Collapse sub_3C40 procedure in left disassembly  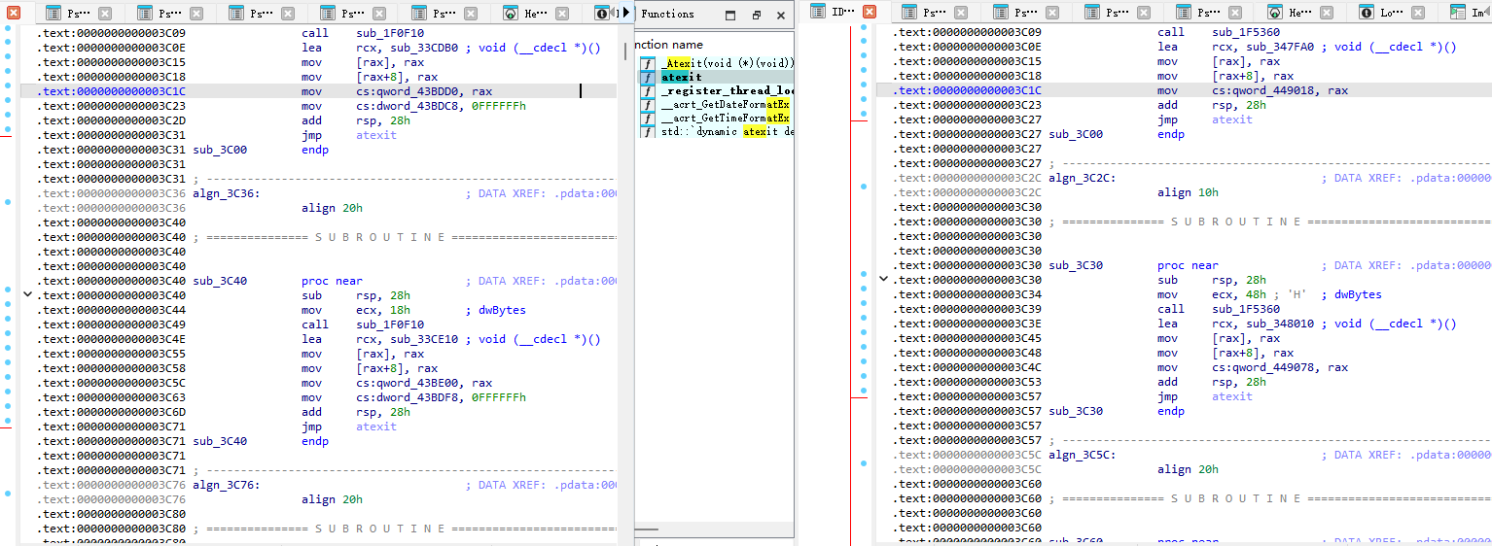(27, 294)
